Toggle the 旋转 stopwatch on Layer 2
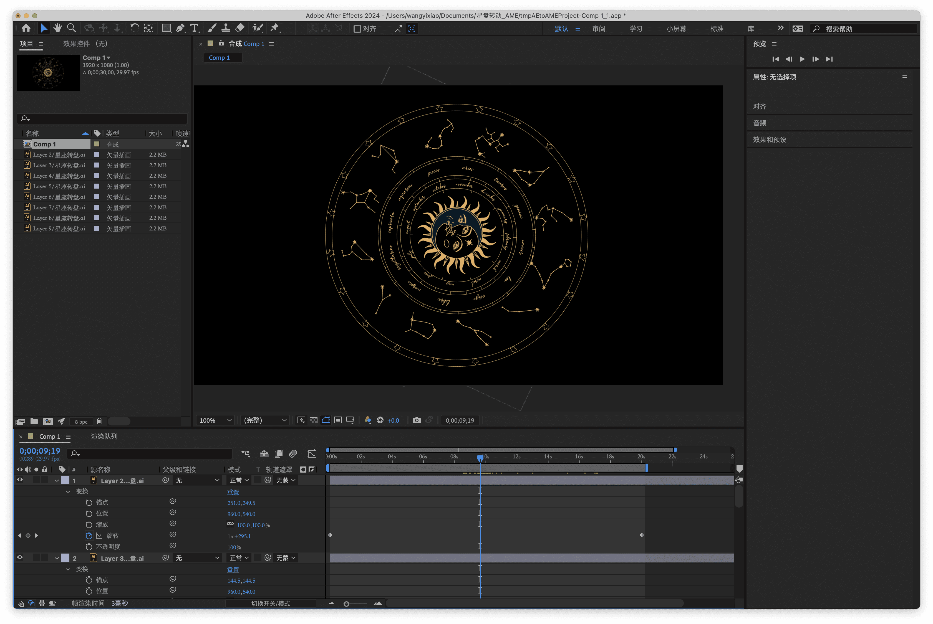Image resolution: width=933 pixels, height=624 pixels. click(89, 536)
